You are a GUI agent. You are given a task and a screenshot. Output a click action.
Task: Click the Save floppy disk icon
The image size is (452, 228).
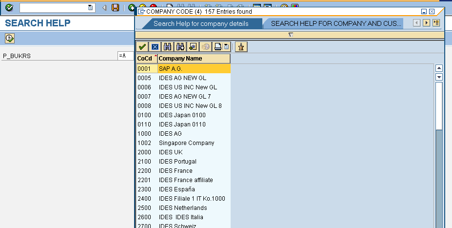pos(115,7)
